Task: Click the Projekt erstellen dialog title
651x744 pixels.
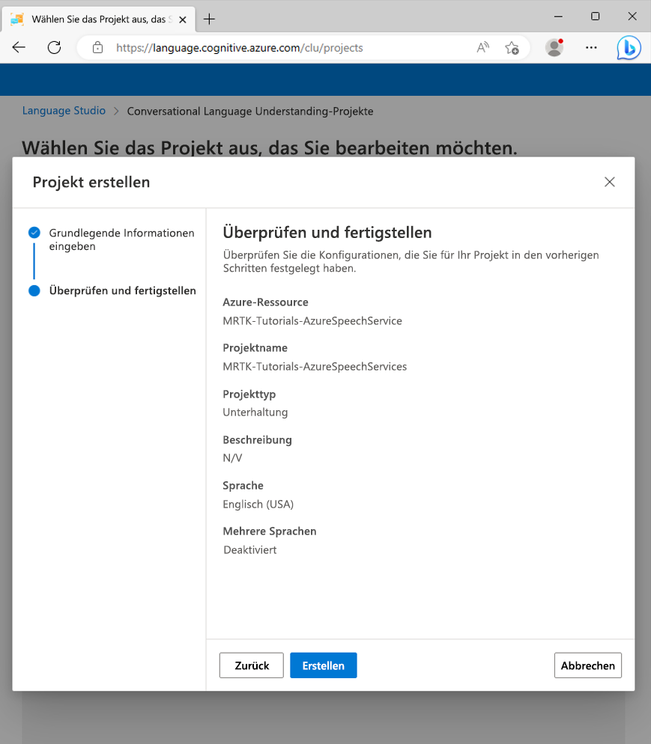Action: point(91,182)
